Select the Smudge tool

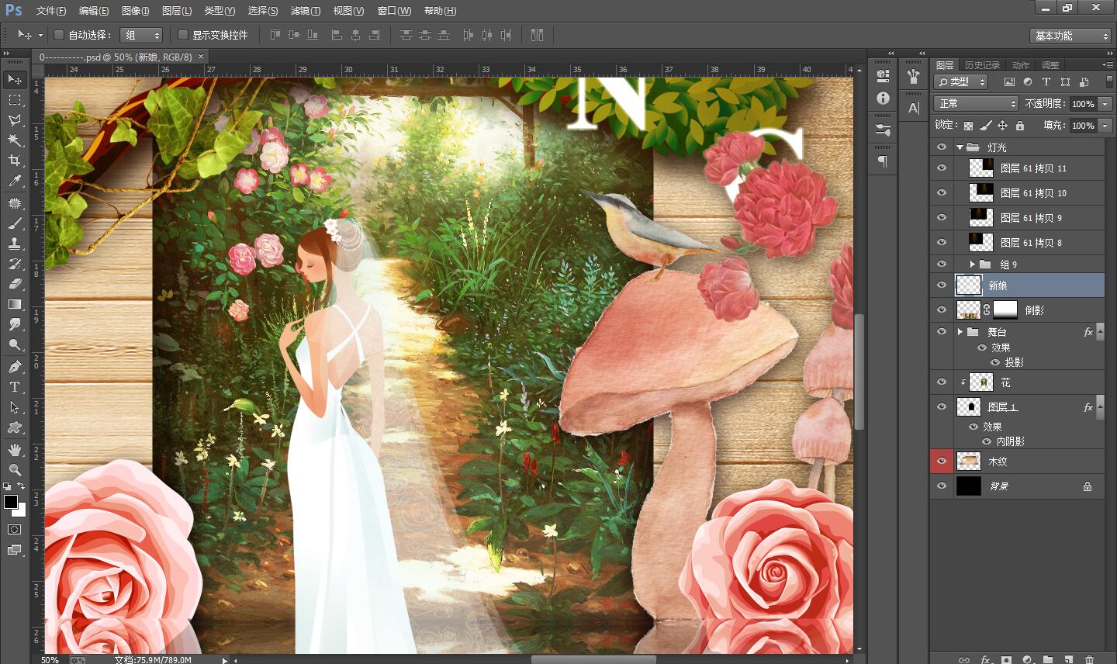[x=15, y=324]
